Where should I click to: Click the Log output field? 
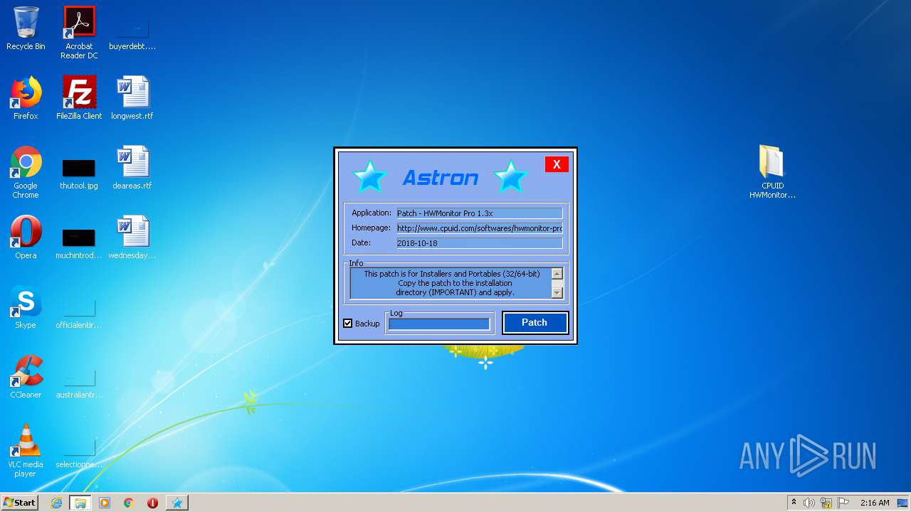(439, 324)
